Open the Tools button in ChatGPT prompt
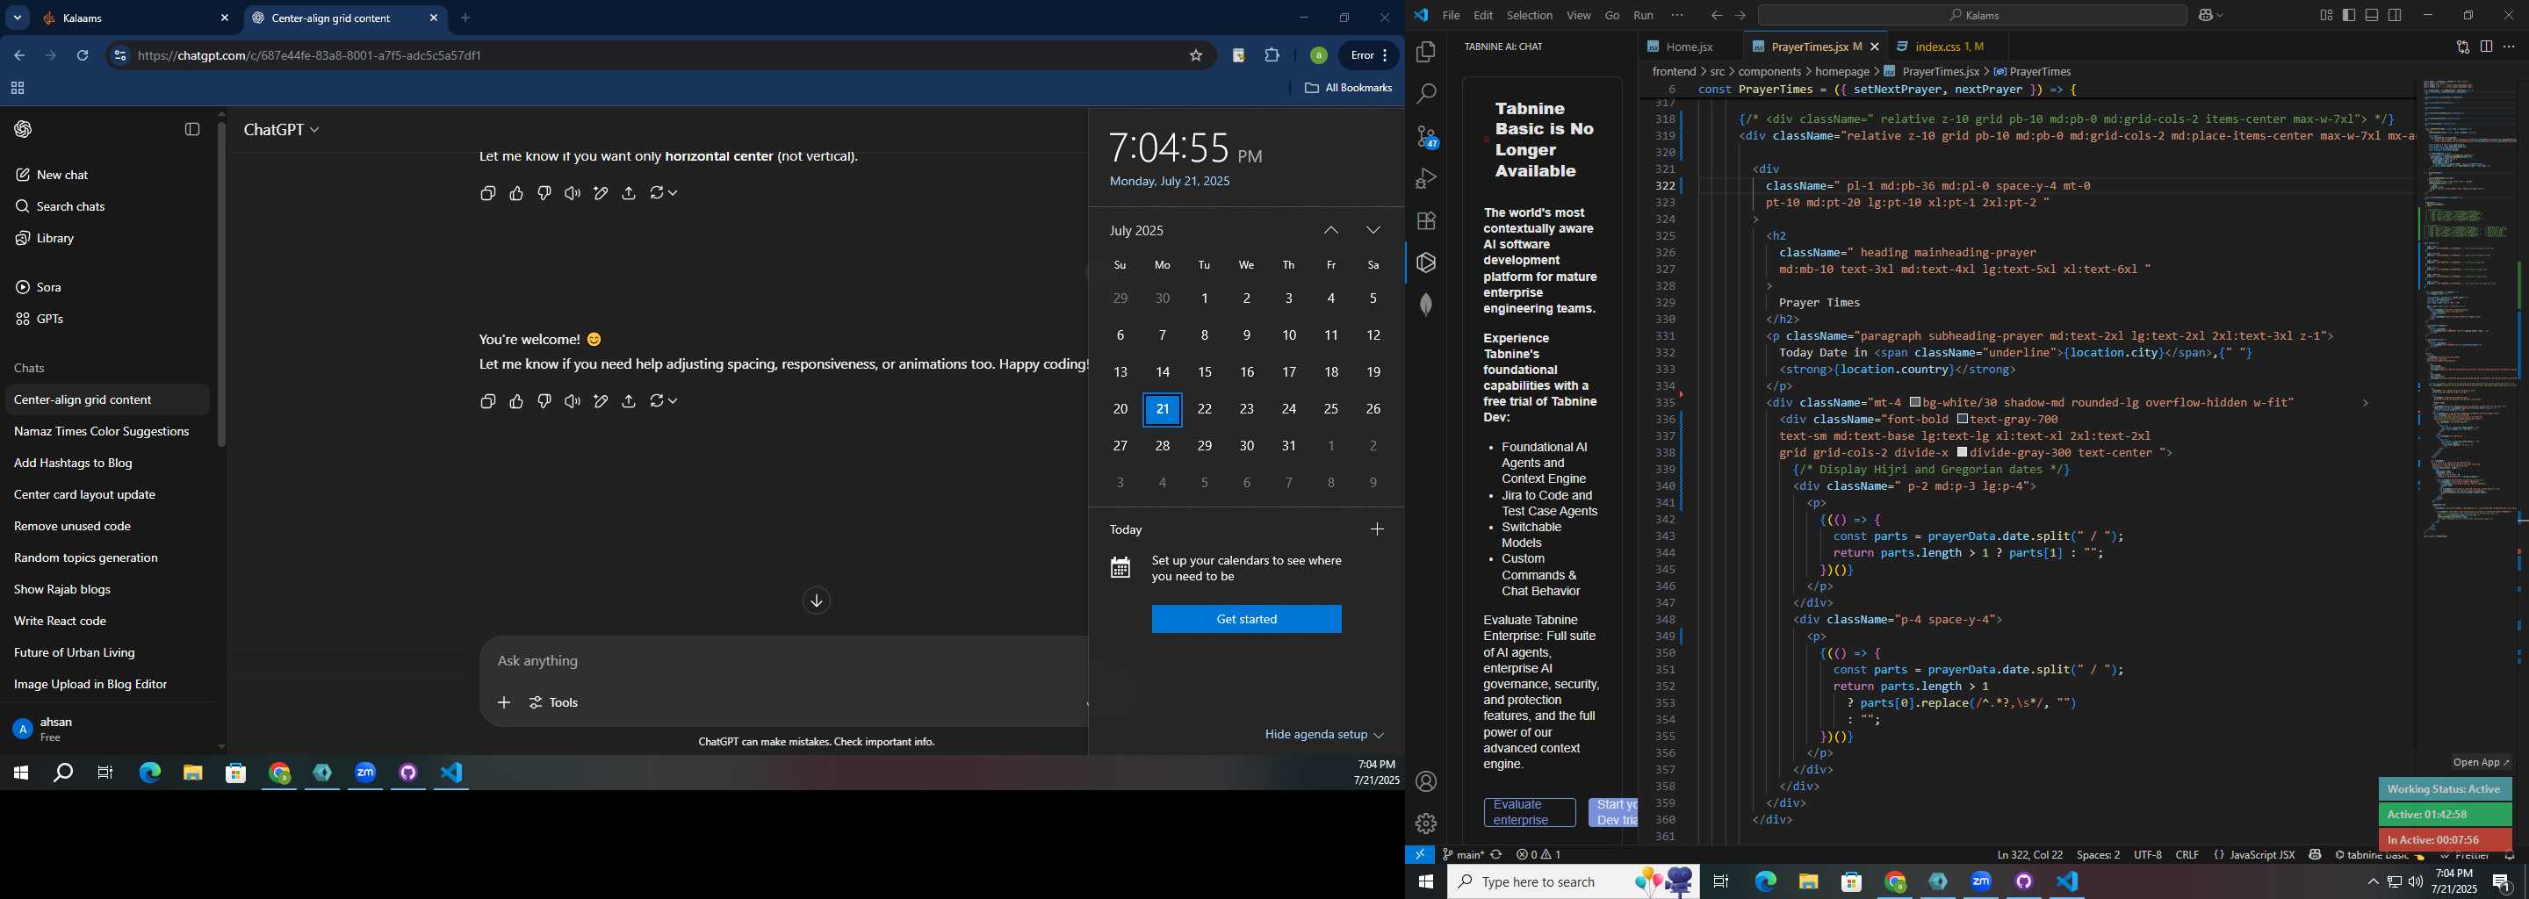The image size is (2529, 899). [554, 702]
